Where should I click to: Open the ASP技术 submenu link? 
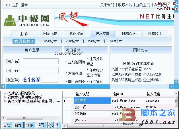50,41
